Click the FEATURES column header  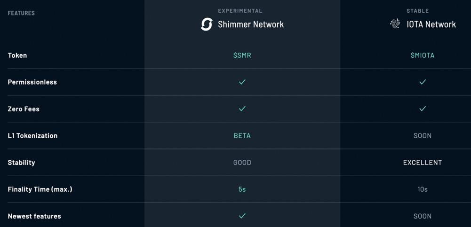click(x=21, y=13)
